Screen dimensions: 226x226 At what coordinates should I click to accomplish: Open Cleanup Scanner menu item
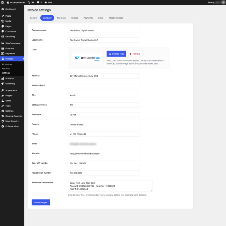(12, 116)
